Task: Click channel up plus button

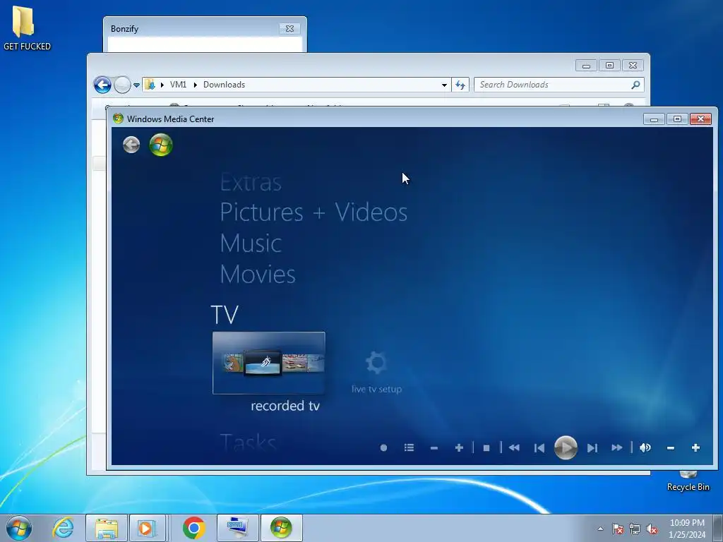Action: point(459,447)
